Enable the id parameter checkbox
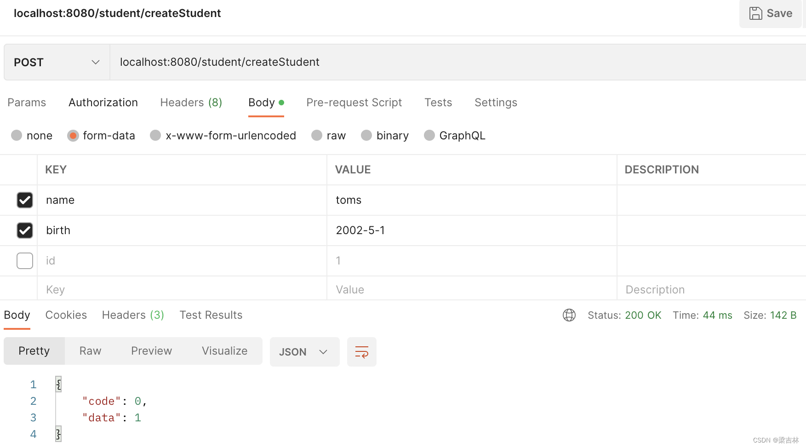The width and height of the screenshot is (806, 448). [x=25, y=261]
